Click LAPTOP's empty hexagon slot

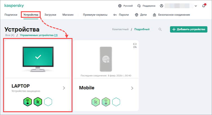tap(48, 102)
